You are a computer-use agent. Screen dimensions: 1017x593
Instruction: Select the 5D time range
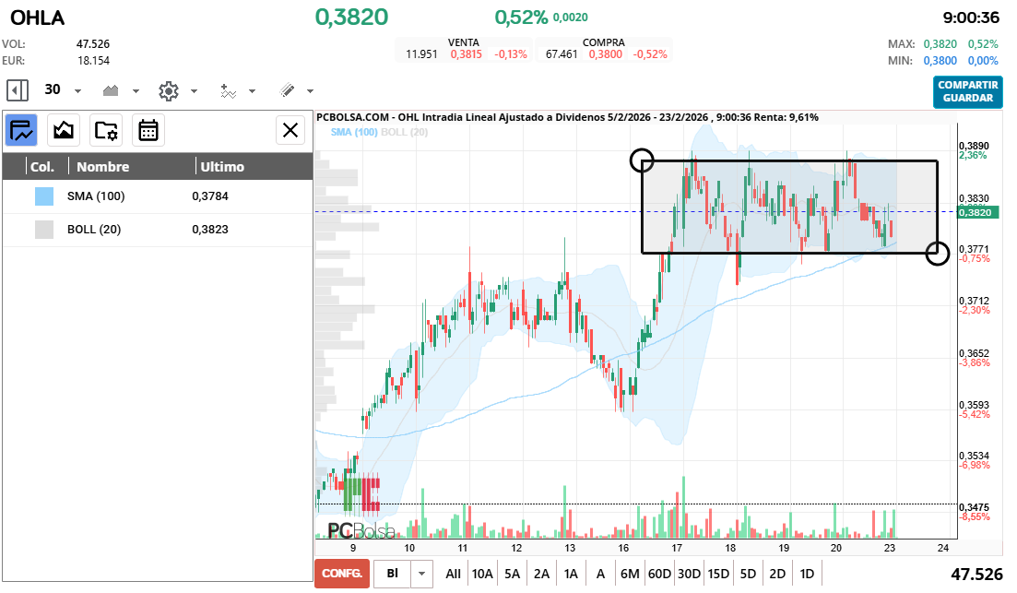(748, 574)
